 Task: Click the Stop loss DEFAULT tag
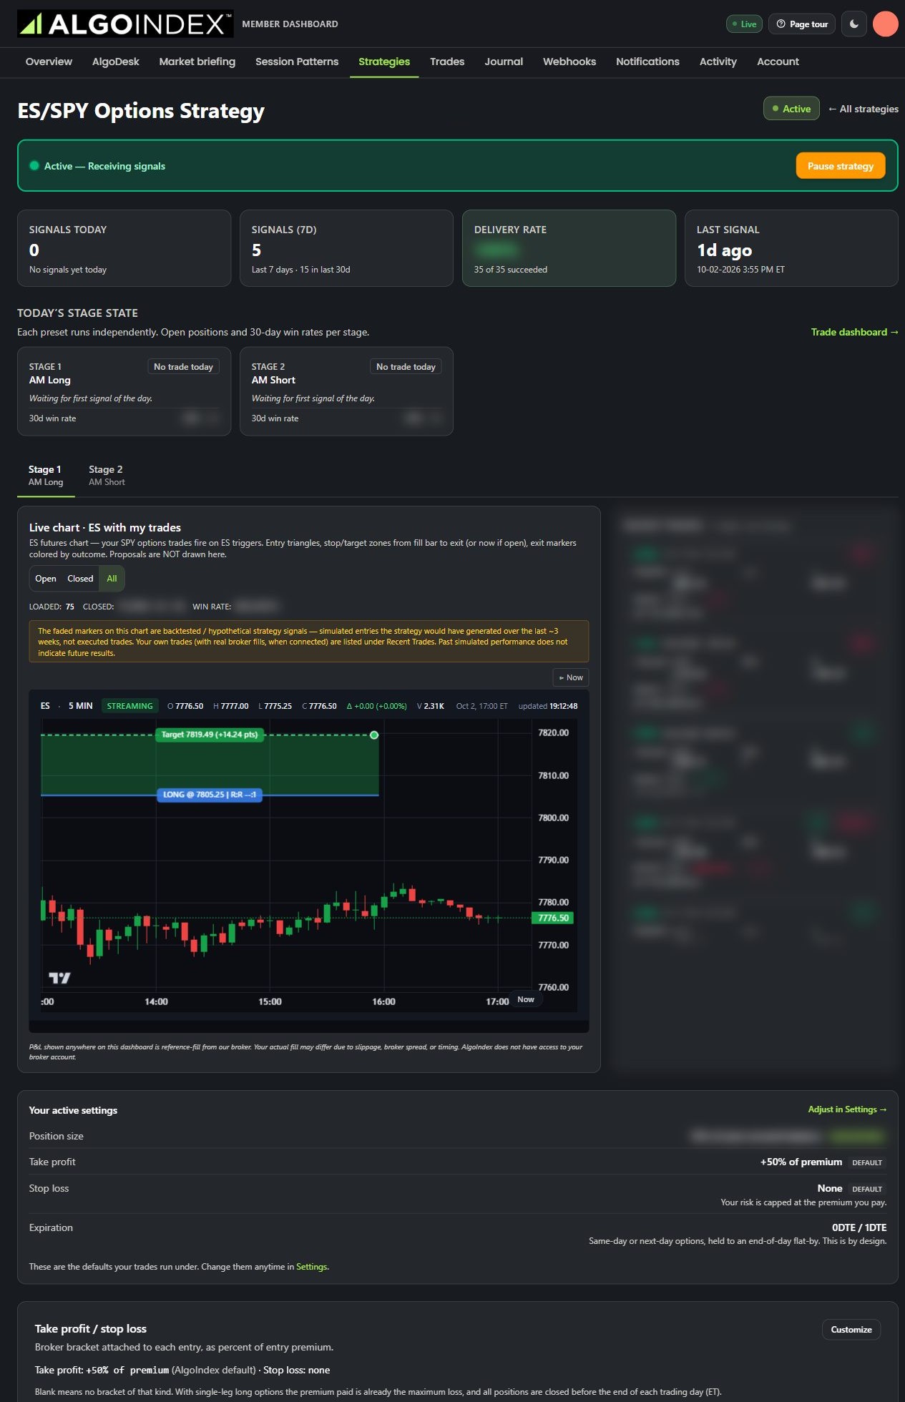(x=867, y=1189)
